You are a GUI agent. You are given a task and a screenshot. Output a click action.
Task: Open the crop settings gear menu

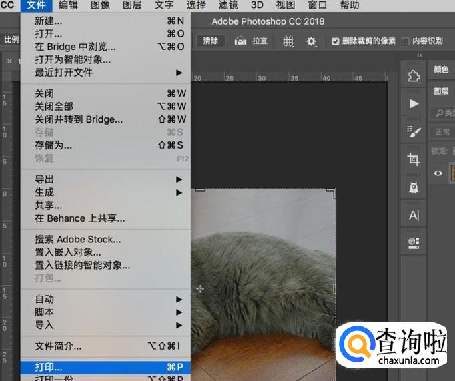(311, 41)
